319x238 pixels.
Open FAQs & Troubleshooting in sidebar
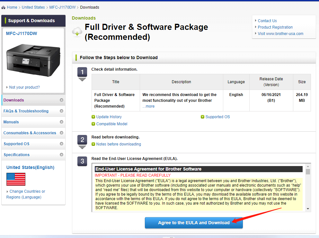tap(33, 111)
